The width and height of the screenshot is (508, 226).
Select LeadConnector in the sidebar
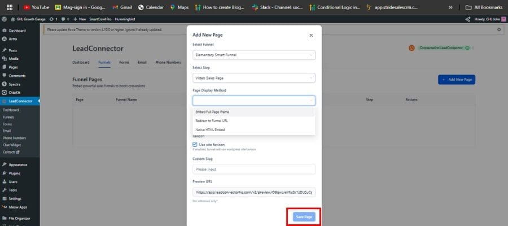coord(20,101)
